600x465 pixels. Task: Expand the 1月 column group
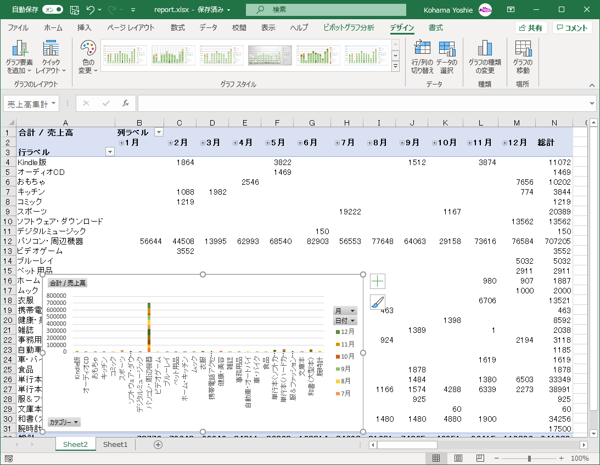(121, 143)
